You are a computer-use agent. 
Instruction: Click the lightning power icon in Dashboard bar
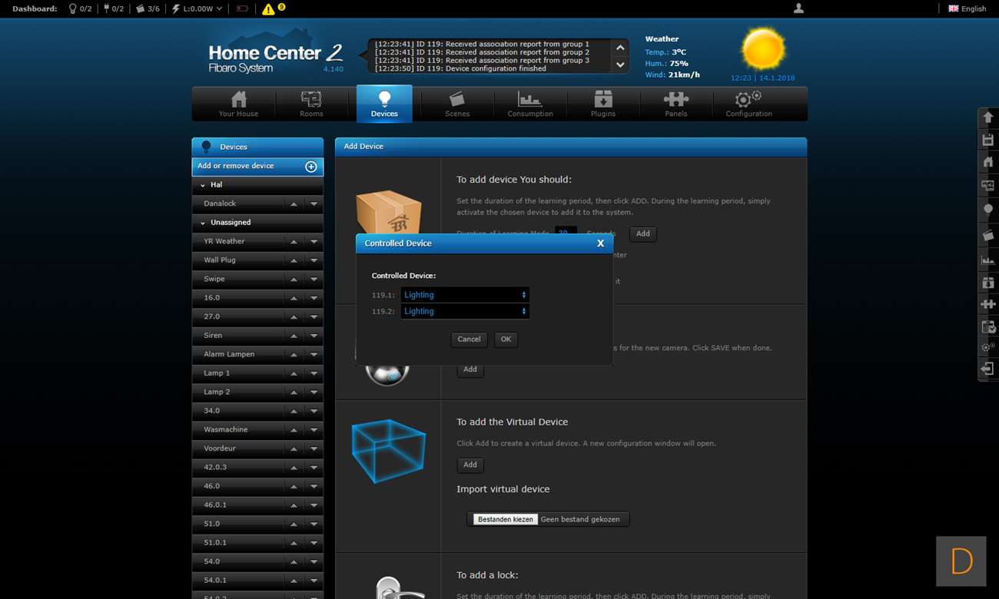tap(176, 9)
